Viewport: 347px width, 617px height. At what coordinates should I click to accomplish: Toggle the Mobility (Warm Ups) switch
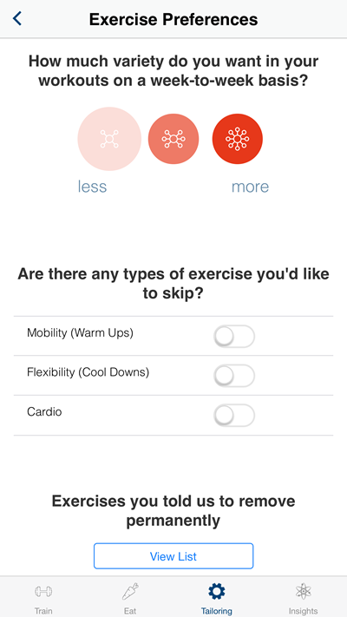point(234,337)
